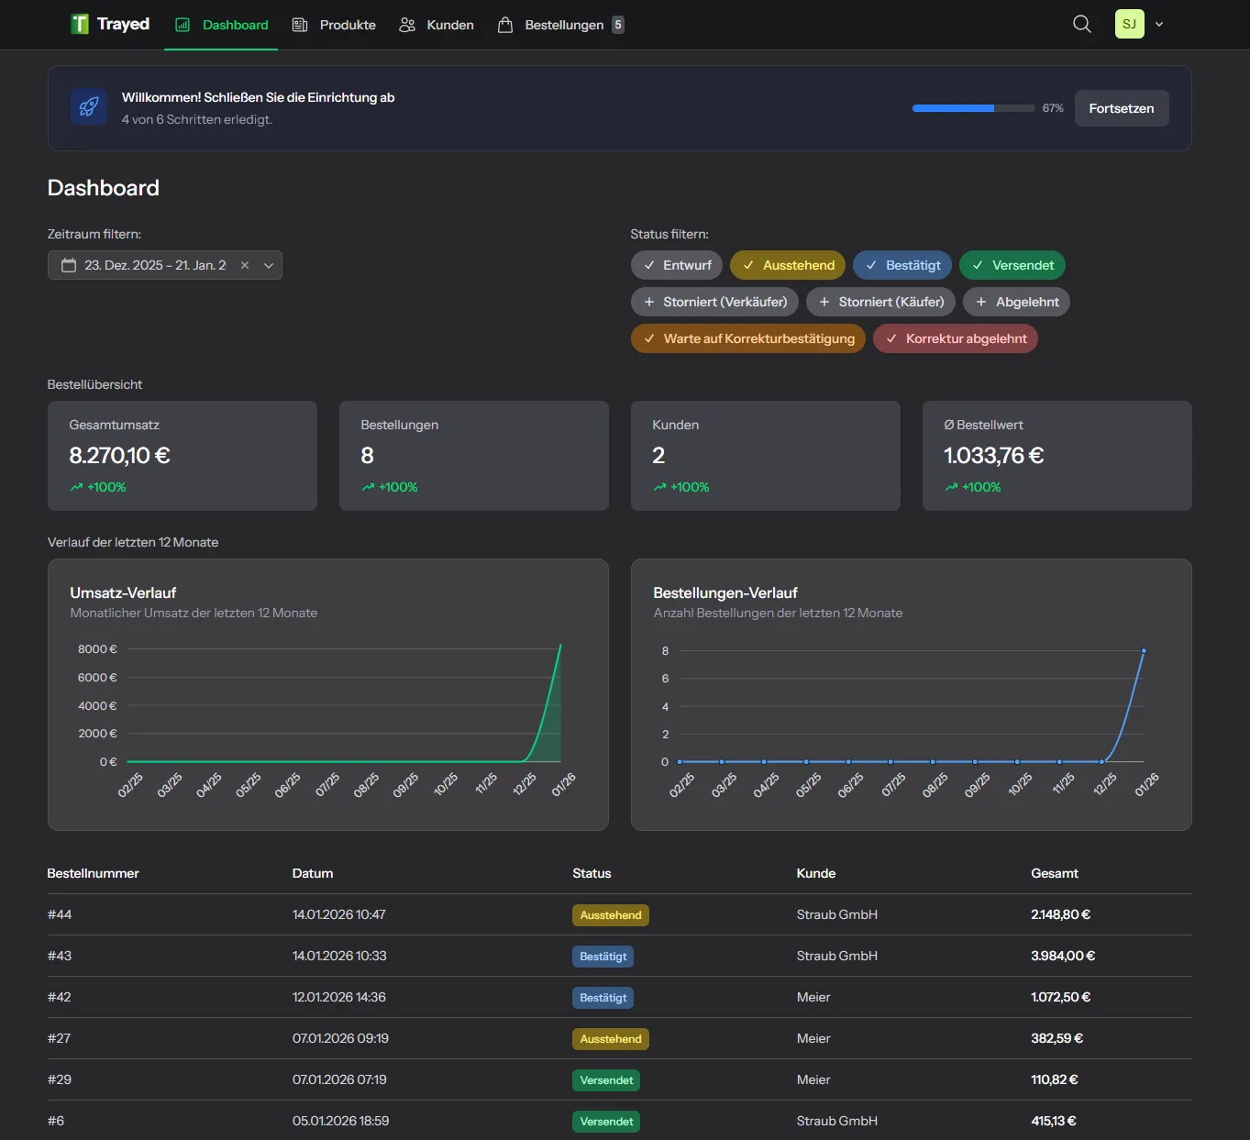Click the Trayed logo icon

tap(80, 25)
